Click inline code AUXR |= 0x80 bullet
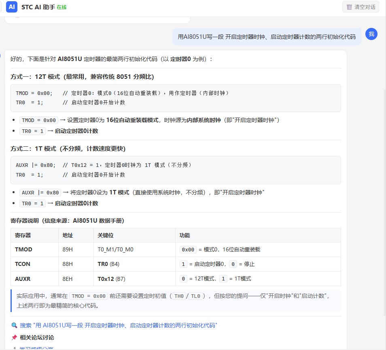Viewport: 386px width, 350px height. (40, 193)
